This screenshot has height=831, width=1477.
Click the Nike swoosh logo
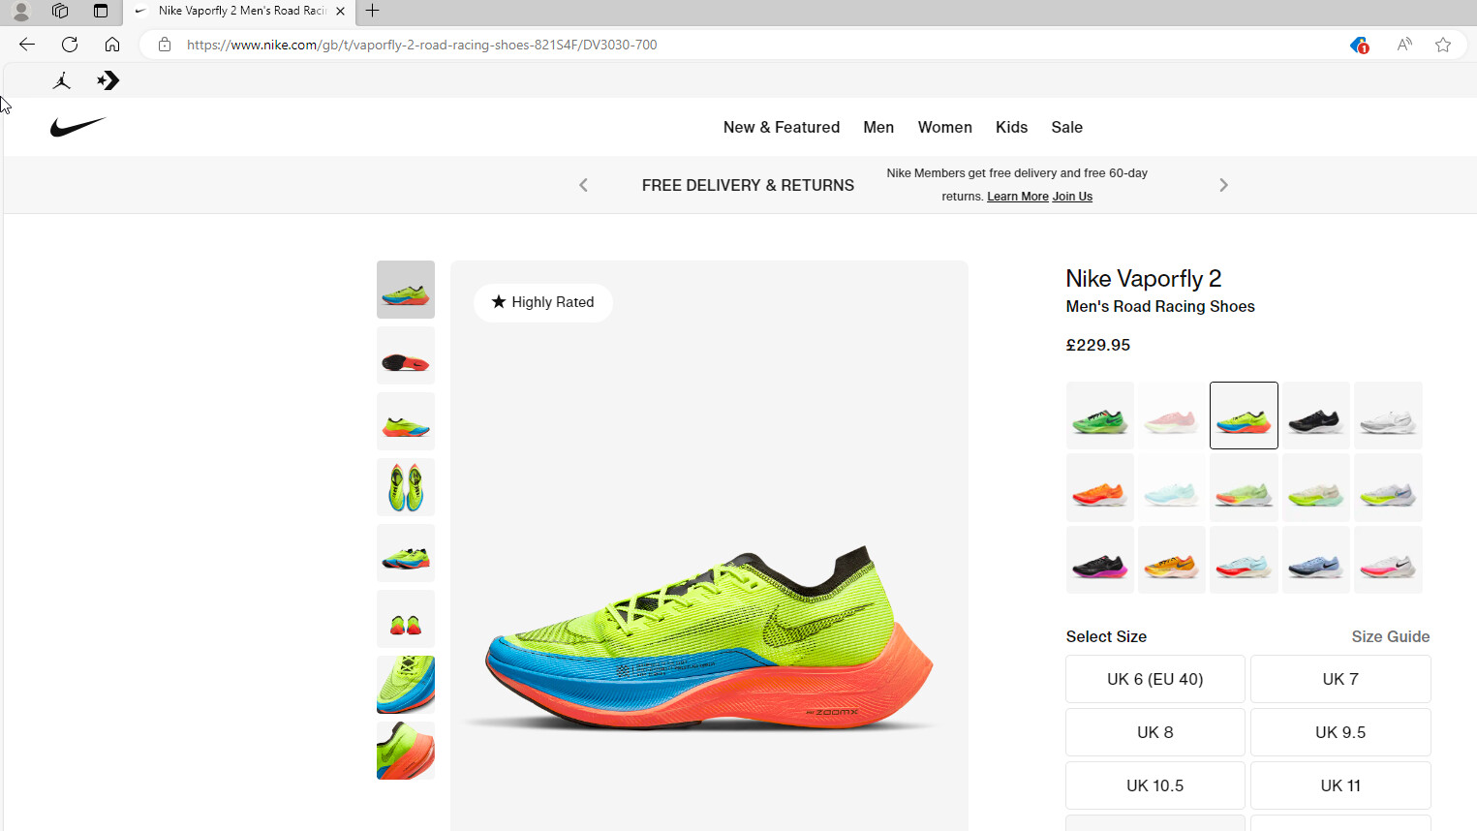coord(77,127)
